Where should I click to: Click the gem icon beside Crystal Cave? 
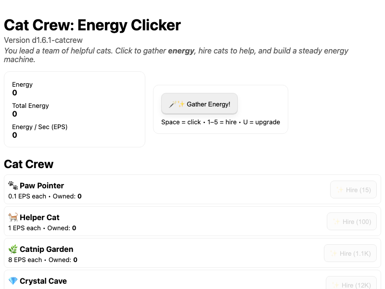click(x=13, y=281)
